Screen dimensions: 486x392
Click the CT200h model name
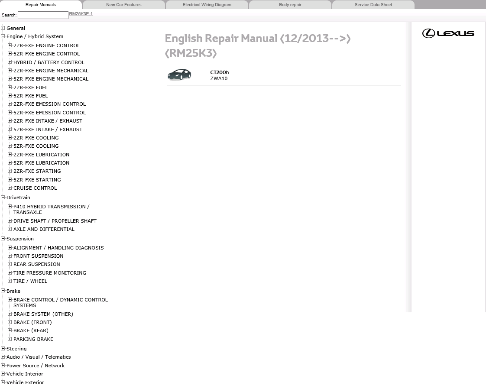(x=220, y=72)
